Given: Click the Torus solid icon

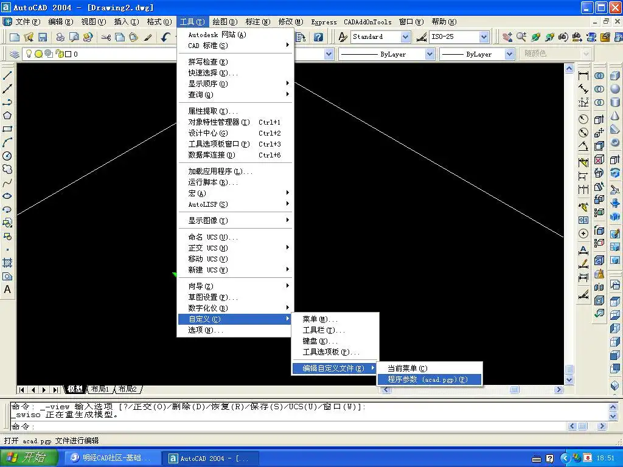Looking at the screenshot, I should pyautogui.click(x=615, y=142).
